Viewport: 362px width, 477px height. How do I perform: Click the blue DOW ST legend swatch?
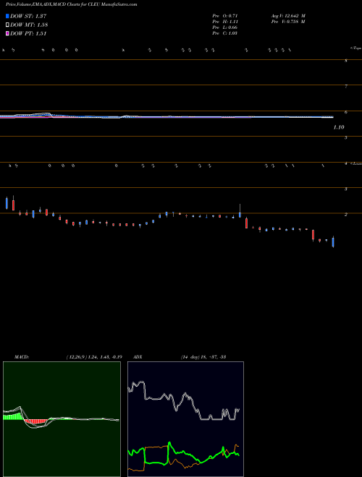[x=8, y=16]
